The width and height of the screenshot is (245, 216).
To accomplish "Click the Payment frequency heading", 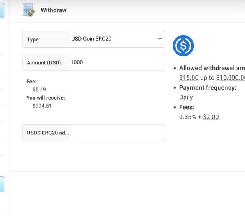I will (207, 88).
